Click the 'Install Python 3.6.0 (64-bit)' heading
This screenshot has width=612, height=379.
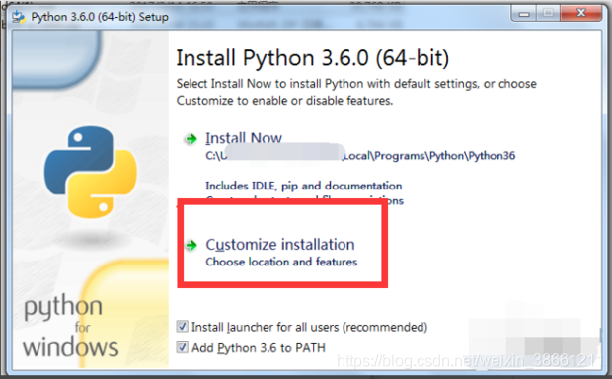point(312,58)
